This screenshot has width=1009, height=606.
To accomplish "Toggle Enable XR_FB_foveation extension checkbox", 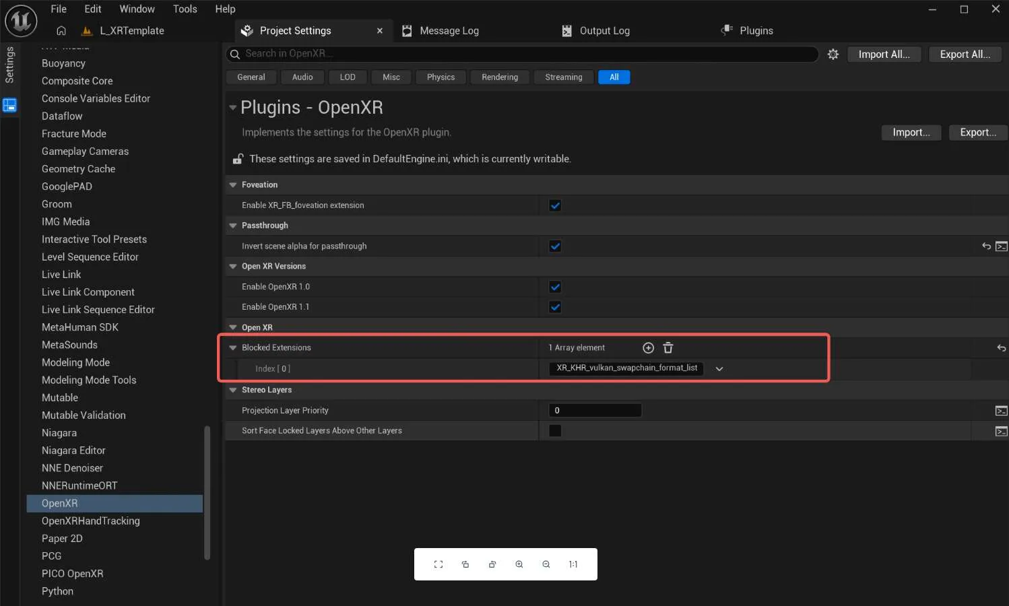I will coord(555,205).
